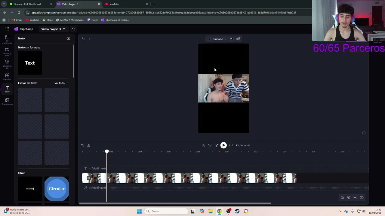Open Google Chrome from the taskbar
This screenshot has width=385, height=216.
[220, 211]
